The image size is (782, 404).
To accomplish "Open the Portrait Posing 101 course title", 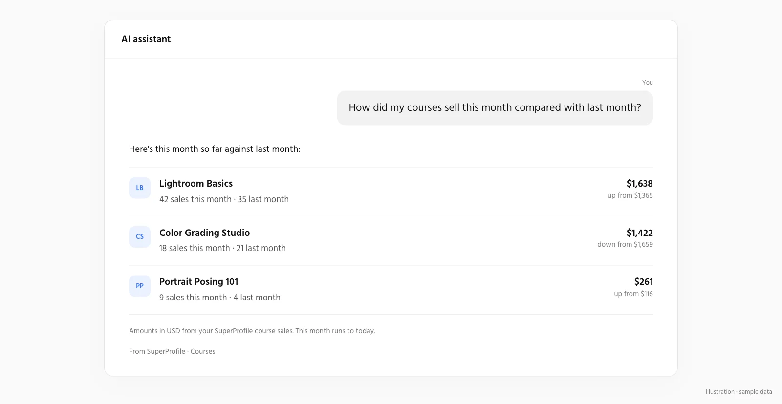I will (x=199, y=282).
